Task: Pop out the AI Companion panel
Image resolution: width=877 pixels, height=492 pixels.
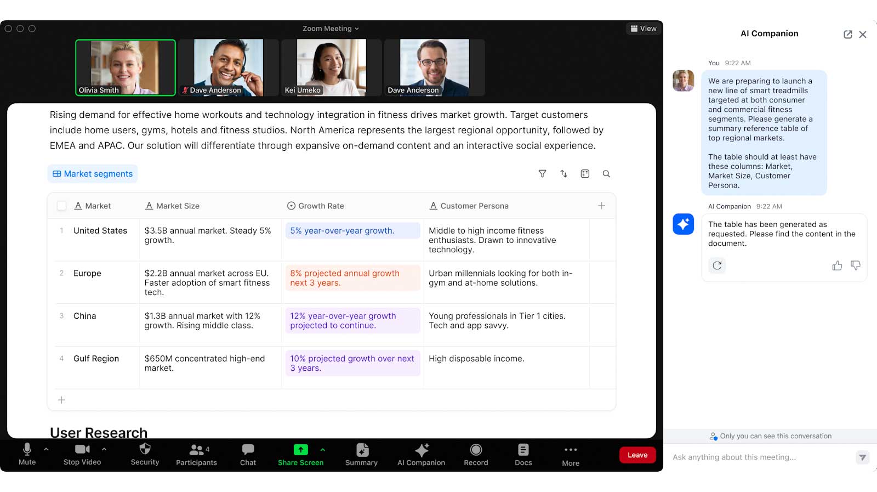Action: pyautogui.click(x=847, y=35)
